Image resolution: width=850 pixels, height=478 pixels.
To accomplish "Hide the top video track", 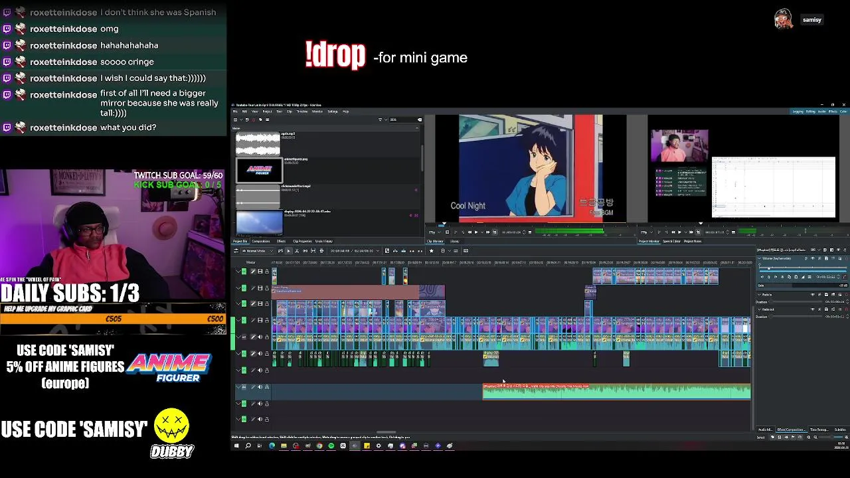I will click(x=260, y=271).
